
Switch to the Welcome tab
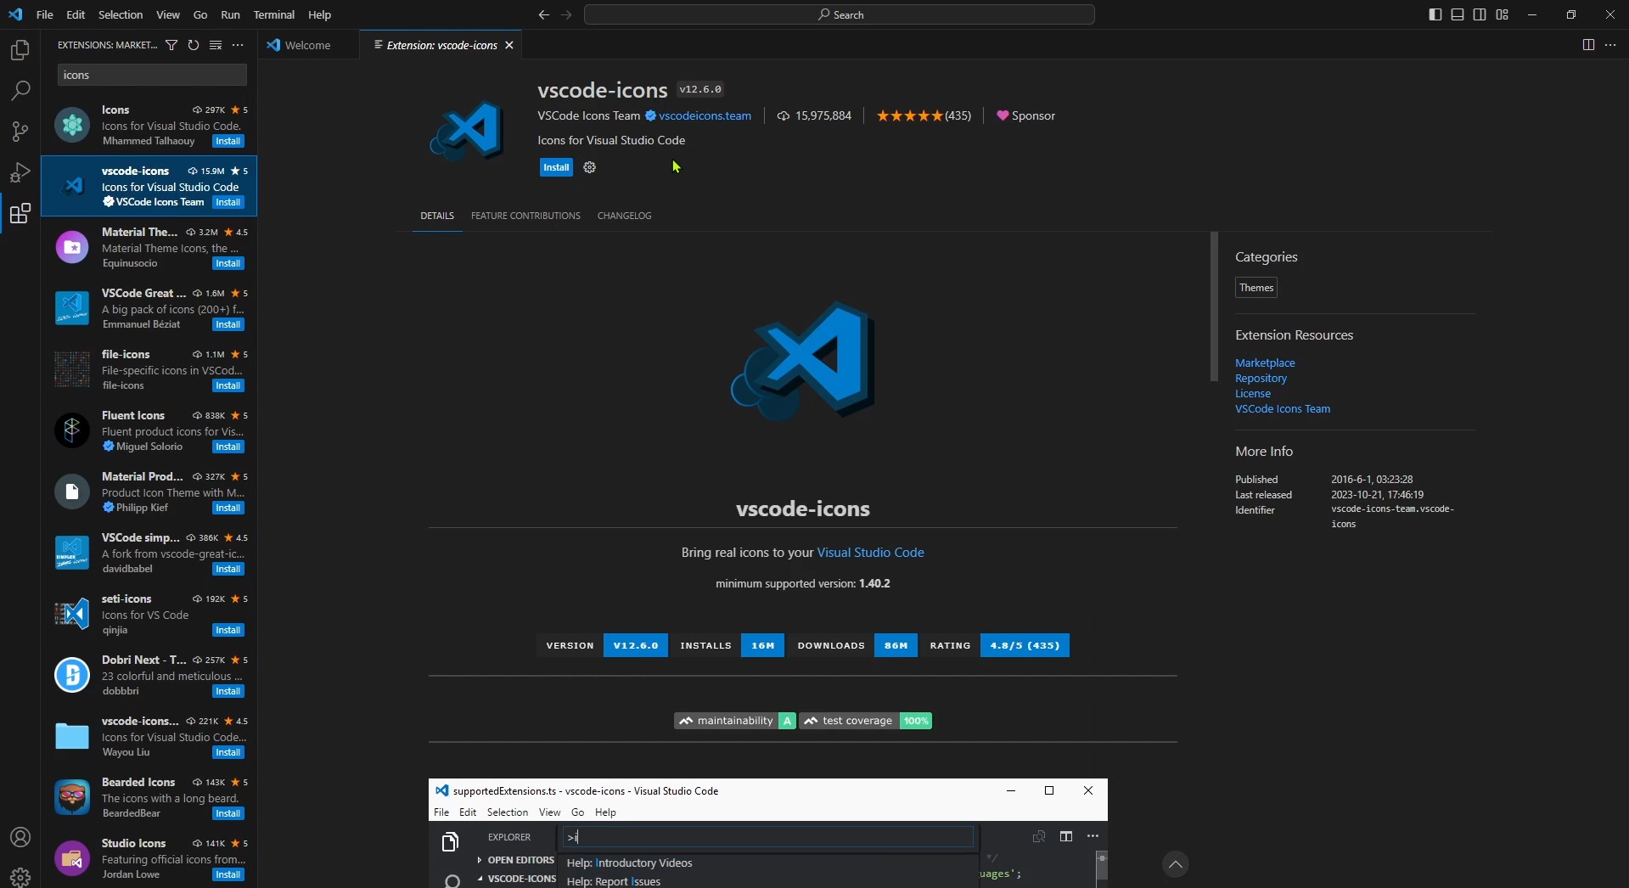click(308, 45)
